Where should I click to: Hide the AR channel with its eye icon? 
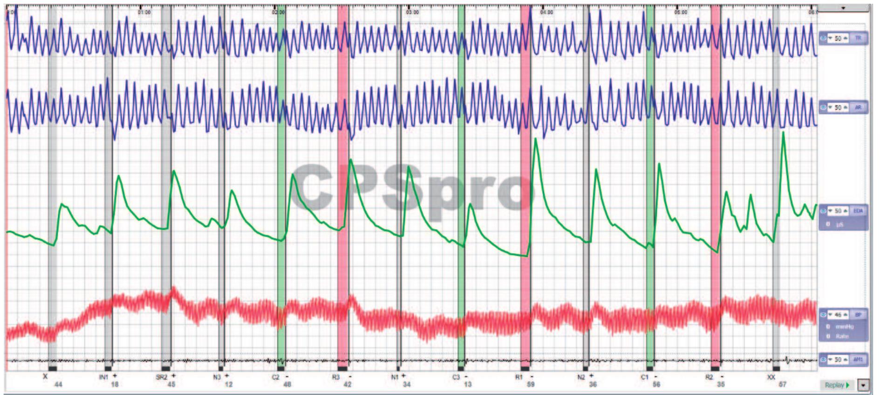point(824,107)
